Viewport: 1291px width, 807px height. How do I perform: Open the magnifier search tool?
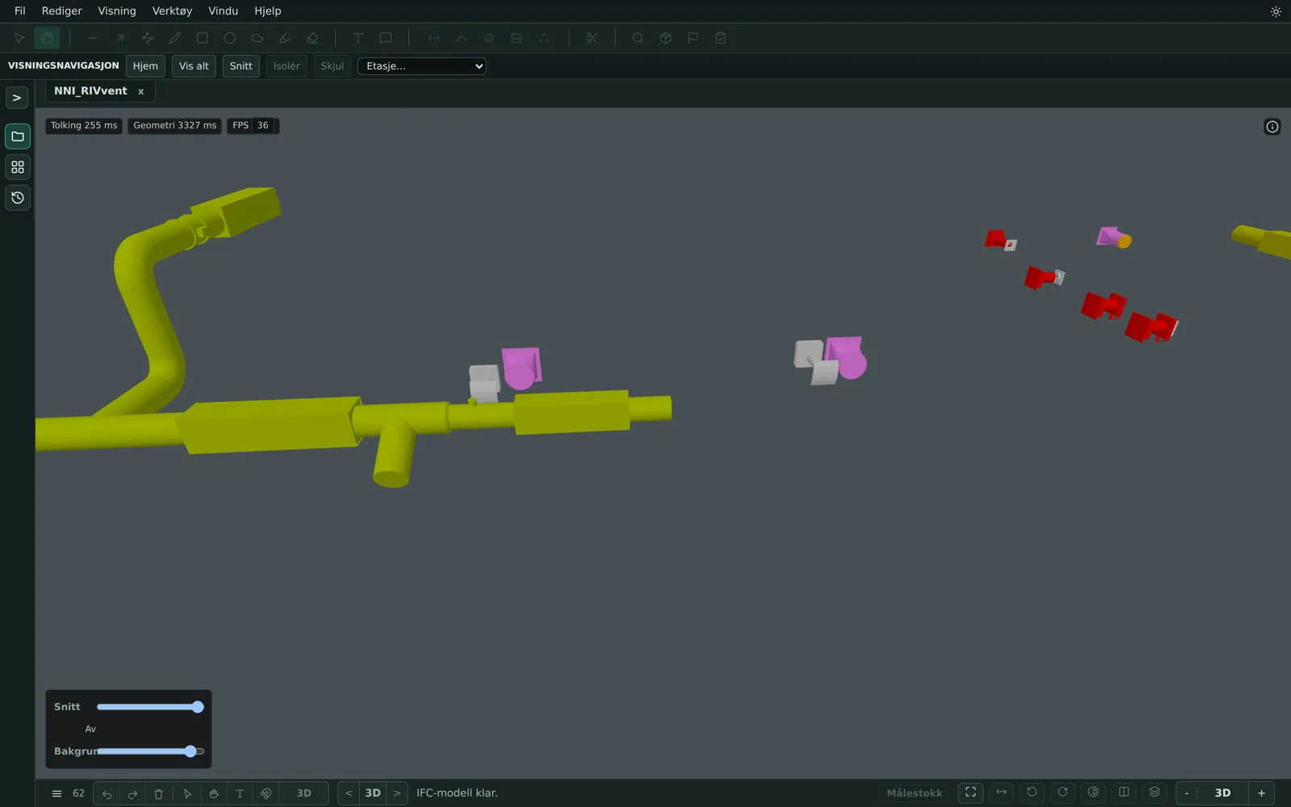click(x=638, y=38)
